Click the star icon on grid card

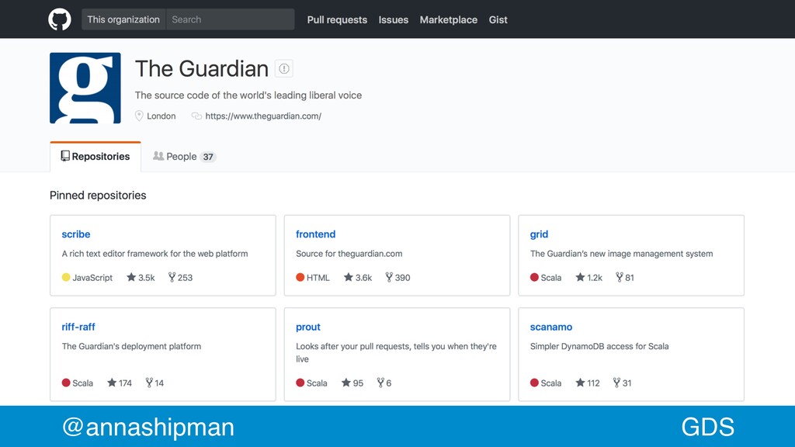[x=580, y=277]
